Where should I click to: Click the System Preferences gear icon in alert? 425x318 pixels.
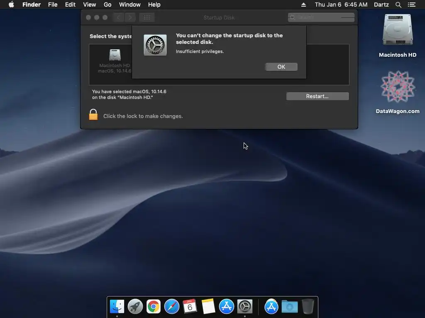click(x=155, y=45)
